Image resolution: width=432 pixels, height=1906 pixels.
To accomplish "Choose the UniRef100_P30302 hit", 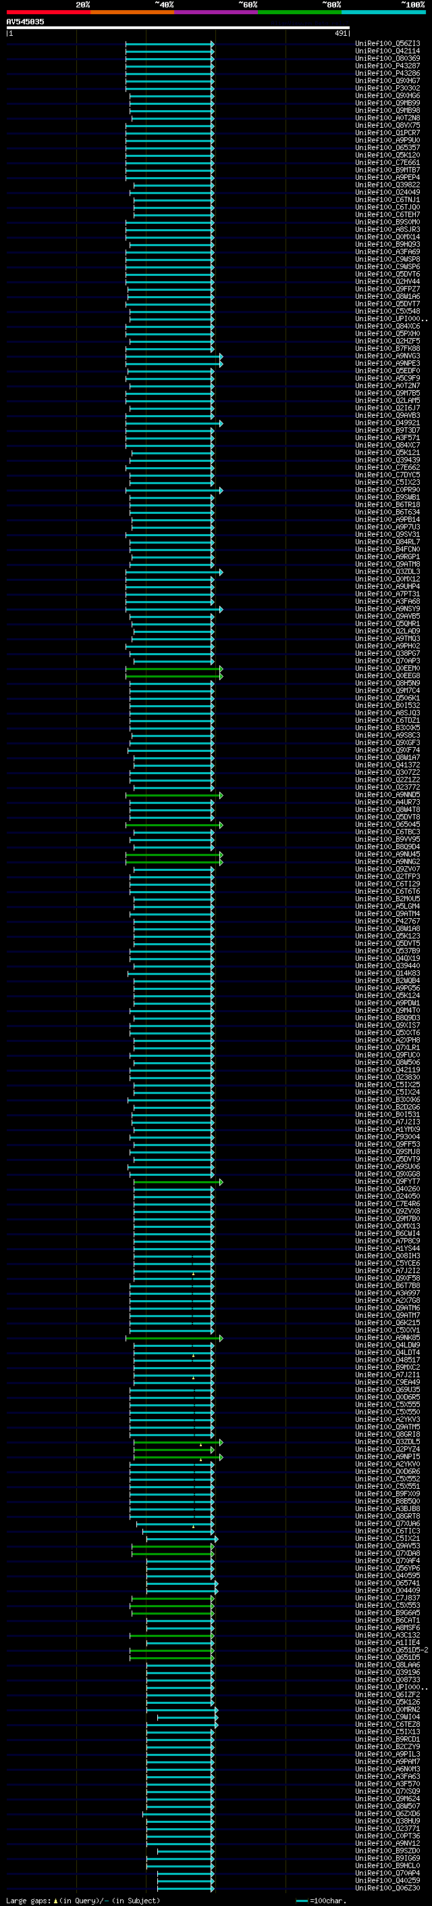I will [x=387, y=88].
